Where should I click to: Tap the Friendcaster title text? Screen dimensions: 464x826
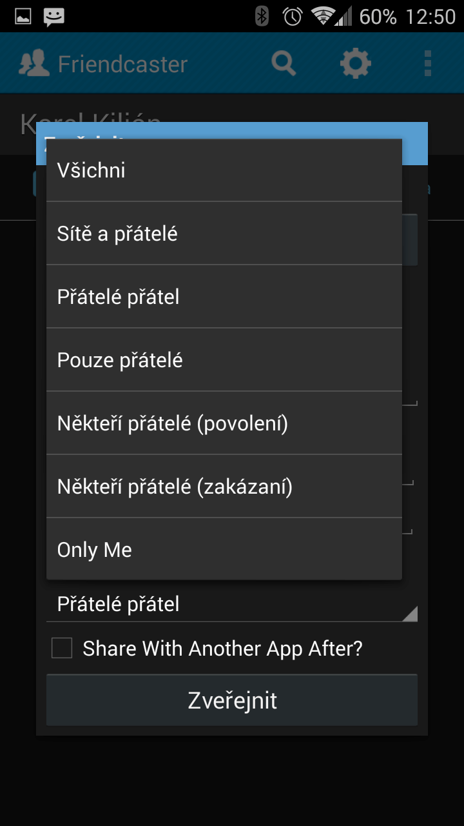click(122, 65)
